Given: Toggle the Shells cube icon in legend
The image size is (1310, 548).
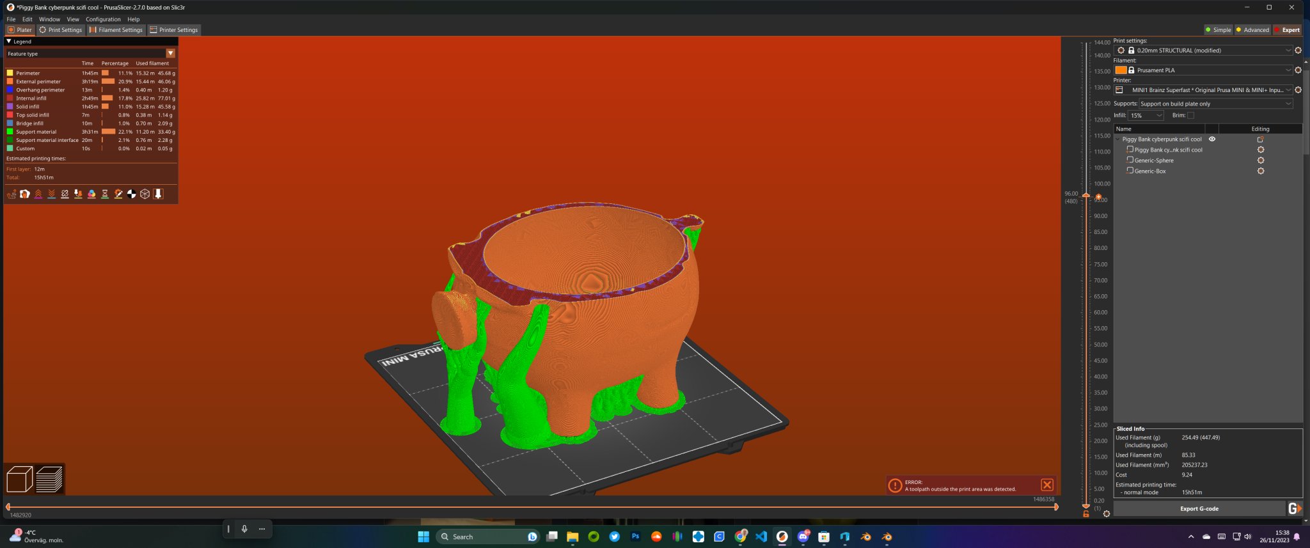Looking at the screenshot, I should click(x=145, y=194).
